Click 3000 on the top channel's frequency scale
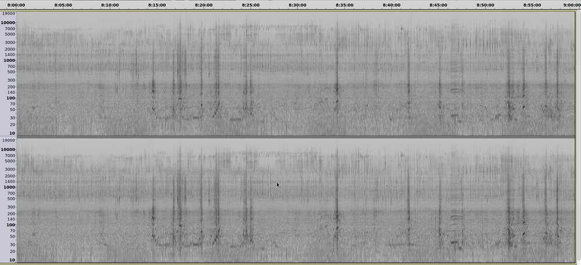This screenshot has width=581, height=265. click(10, 42)
